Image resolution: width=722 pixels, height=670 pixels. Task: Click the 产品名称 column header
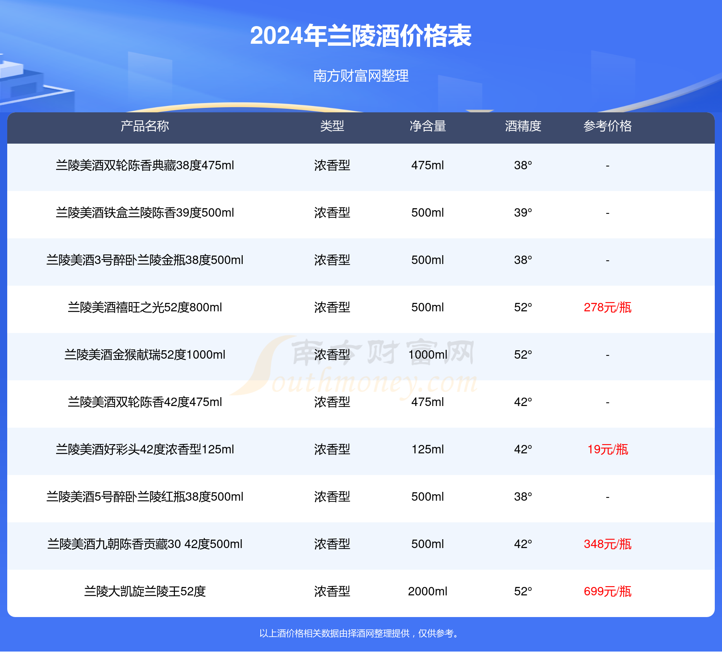pyautogui.click(x=145, y=126)
